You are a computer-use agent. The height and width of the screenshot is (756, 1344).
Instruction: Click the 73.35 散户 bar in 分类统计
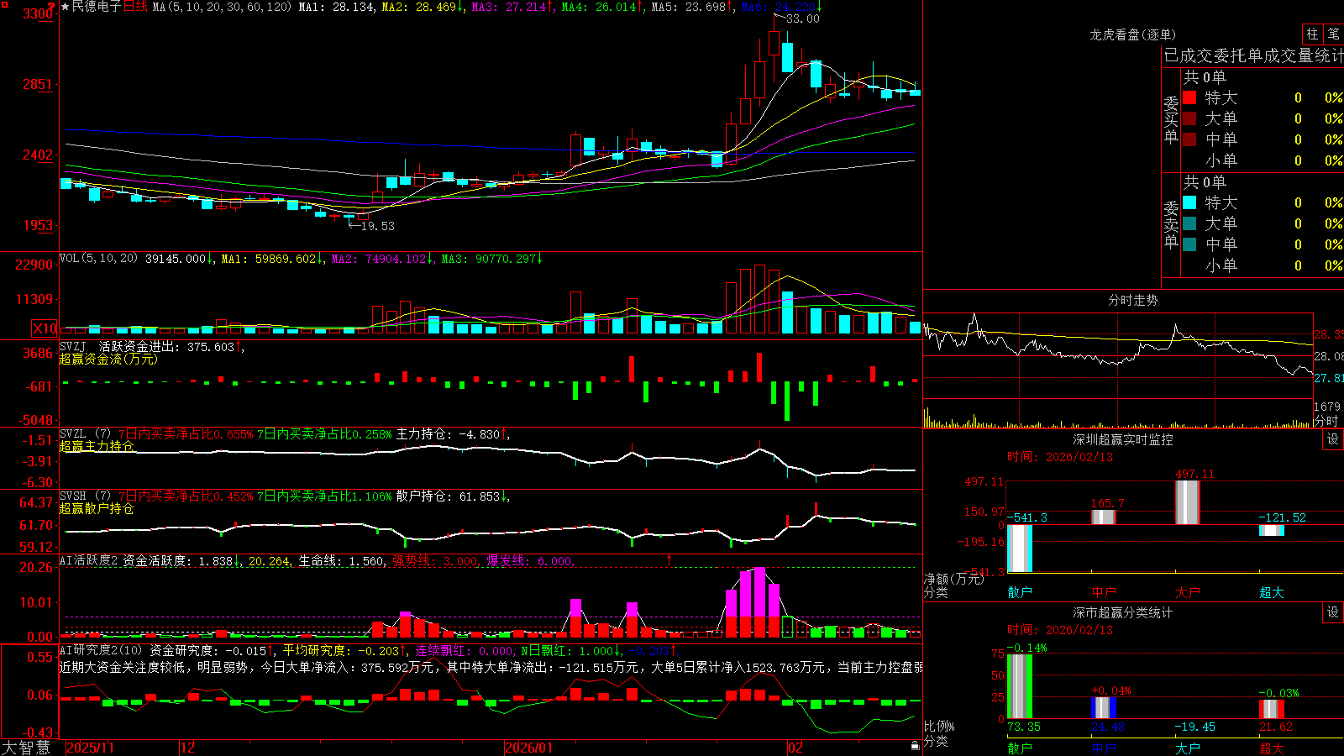(1020, 685)
